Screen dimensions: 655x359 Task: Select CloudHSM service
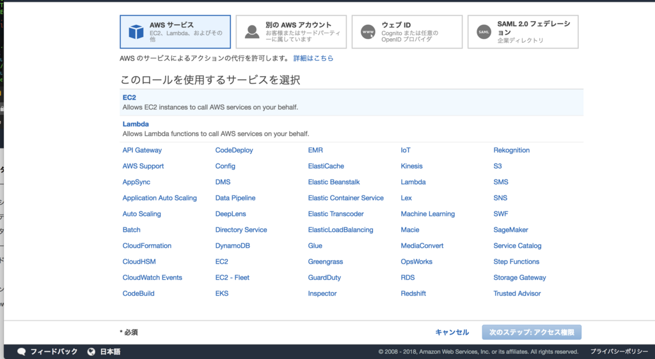[139, 261]
